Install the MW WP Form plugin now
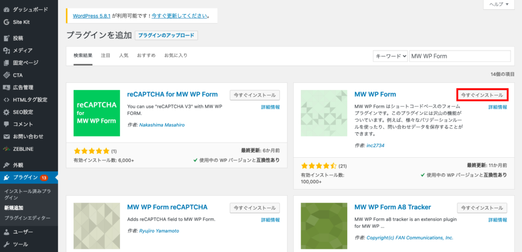Image resolution: width=522 pixels, height=252 pixels. [482, 95]
